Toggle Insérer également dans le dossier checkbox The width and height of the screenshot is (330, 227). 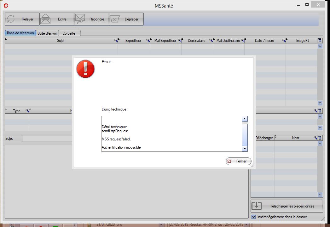click(254, 217)
